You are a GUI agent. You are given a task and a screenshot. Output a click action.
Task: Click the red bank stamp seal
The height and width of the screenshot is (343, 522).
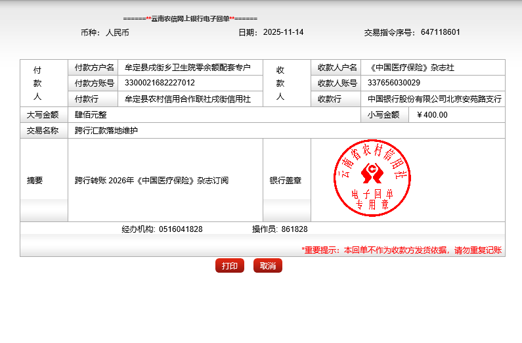click(372, 179)
